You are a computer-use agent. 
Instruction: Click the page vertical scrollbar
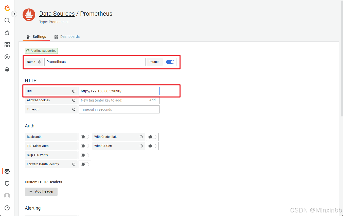coord(341,58)
